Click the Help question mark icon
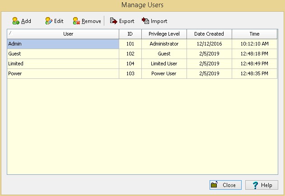 pos(255,185)
